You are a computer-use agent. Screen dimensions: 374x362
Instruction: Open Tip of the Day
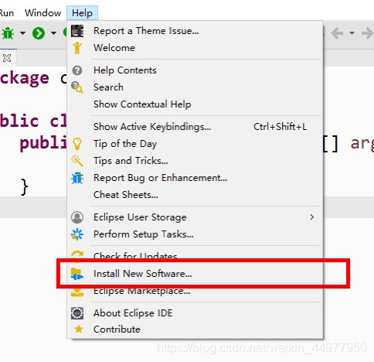pos(125,144)
